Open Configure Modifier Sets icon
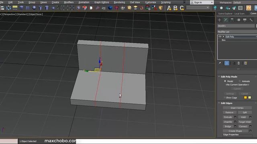The image size is (257, 144). [245, 63]
